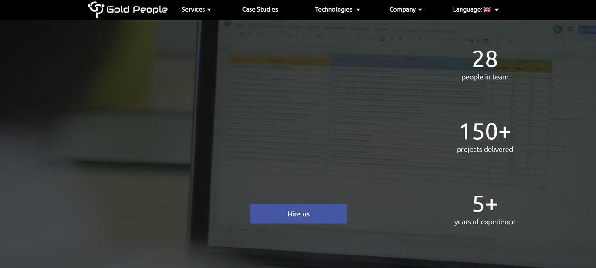Image resolution: width=596 pixels, height=268 pixels.
Task: Click the '150+' projects figure
Action: 485,131
